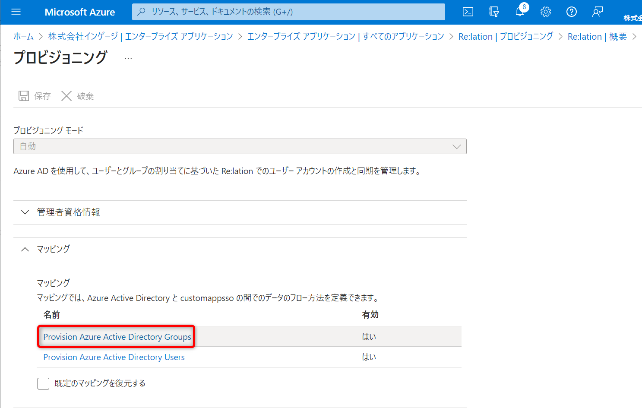Viewport: 642px width, 408px height.
Task: Go to ホーム breadcrumb
Action: click(23, 37)
